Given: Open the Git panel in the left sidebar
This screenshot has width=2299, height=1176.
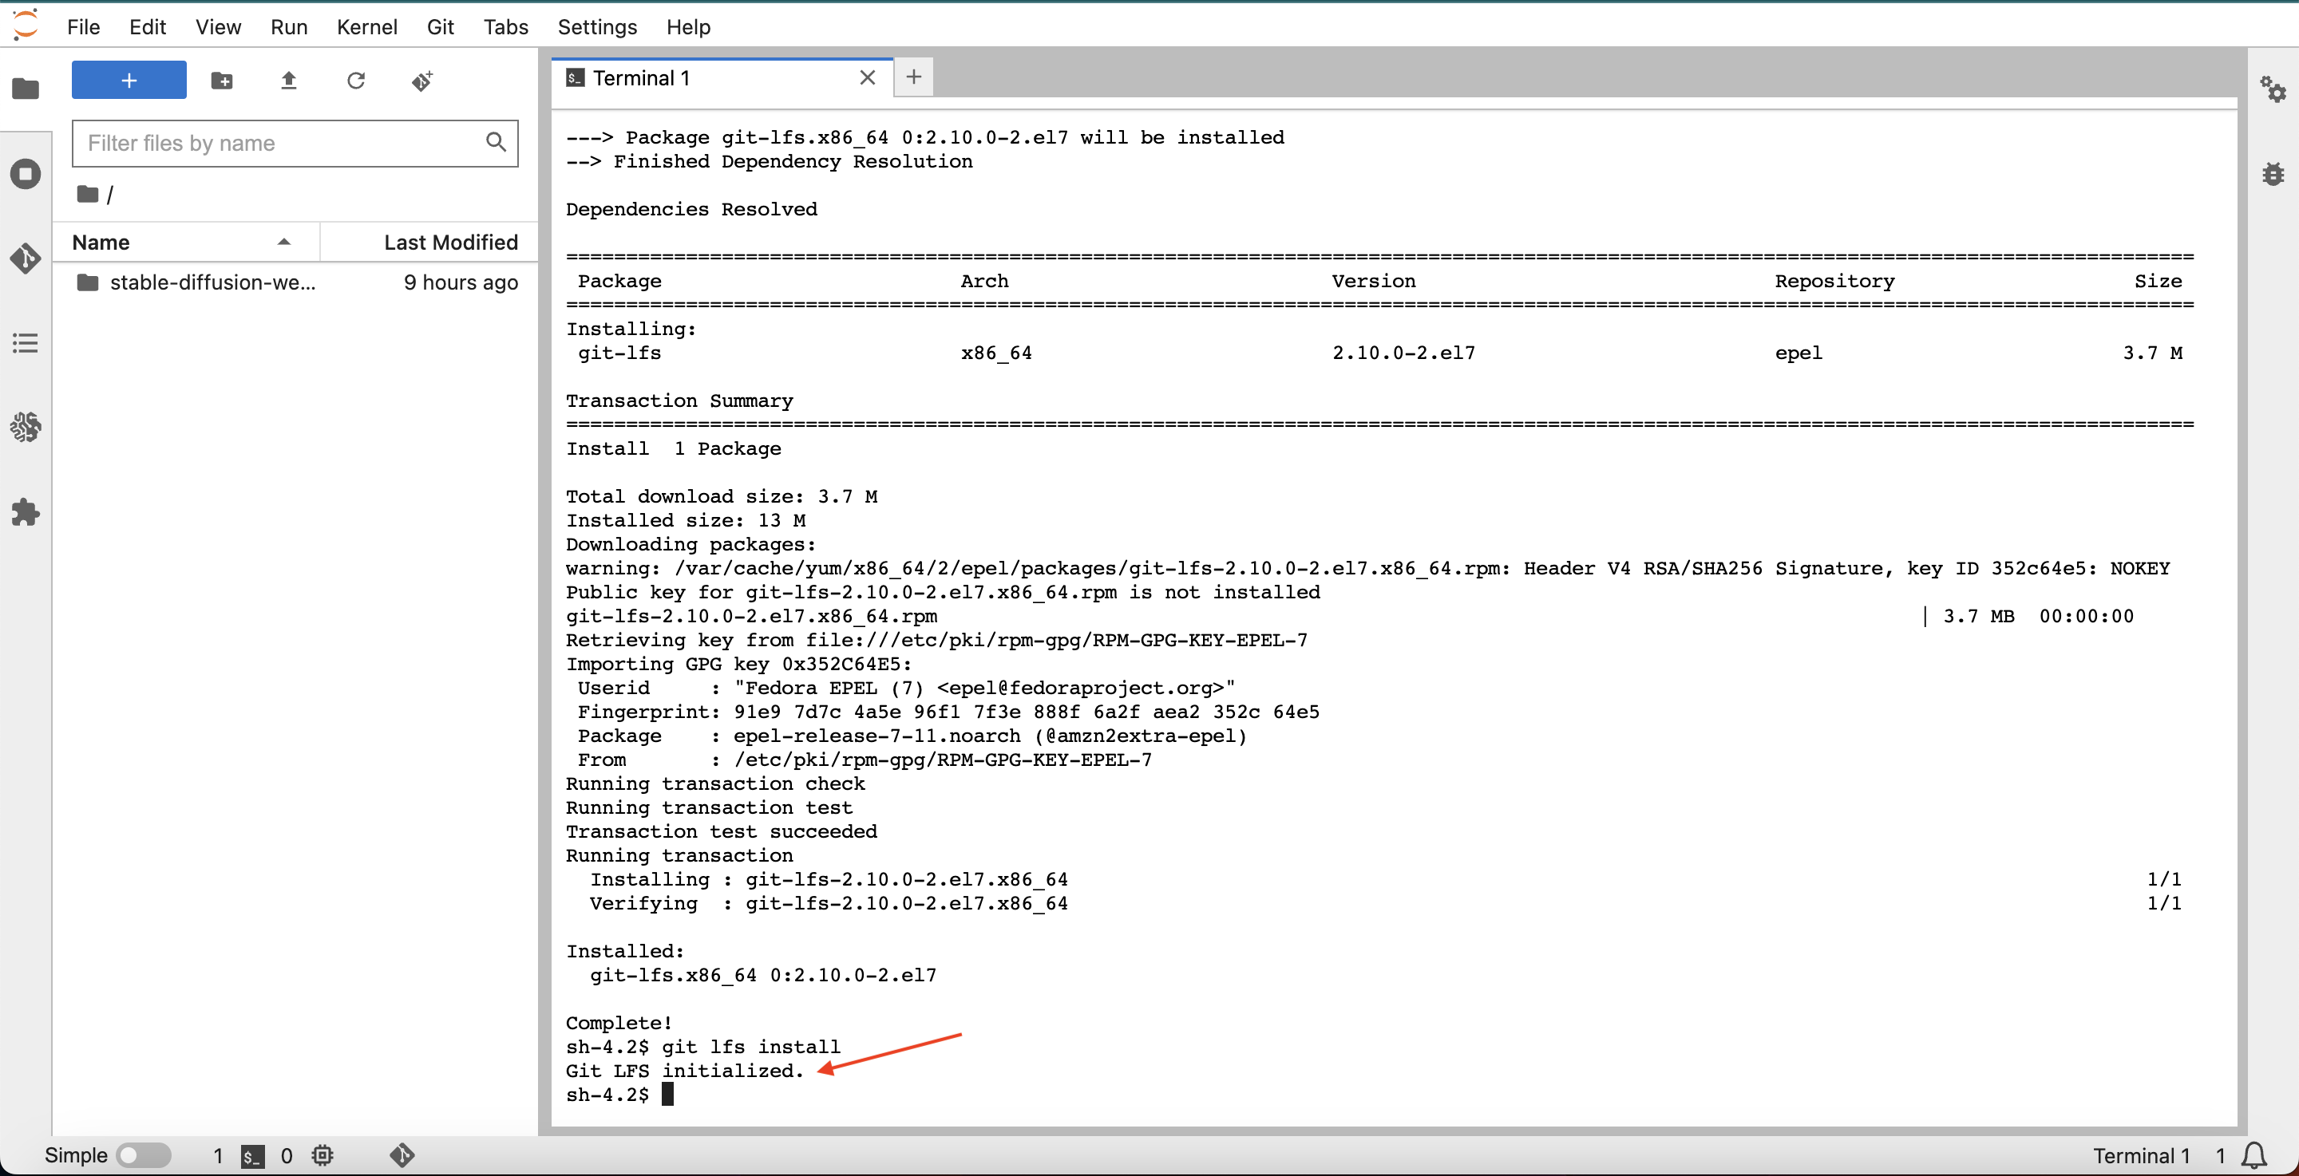Looking at the screenshot, I should tap(25, 258).
